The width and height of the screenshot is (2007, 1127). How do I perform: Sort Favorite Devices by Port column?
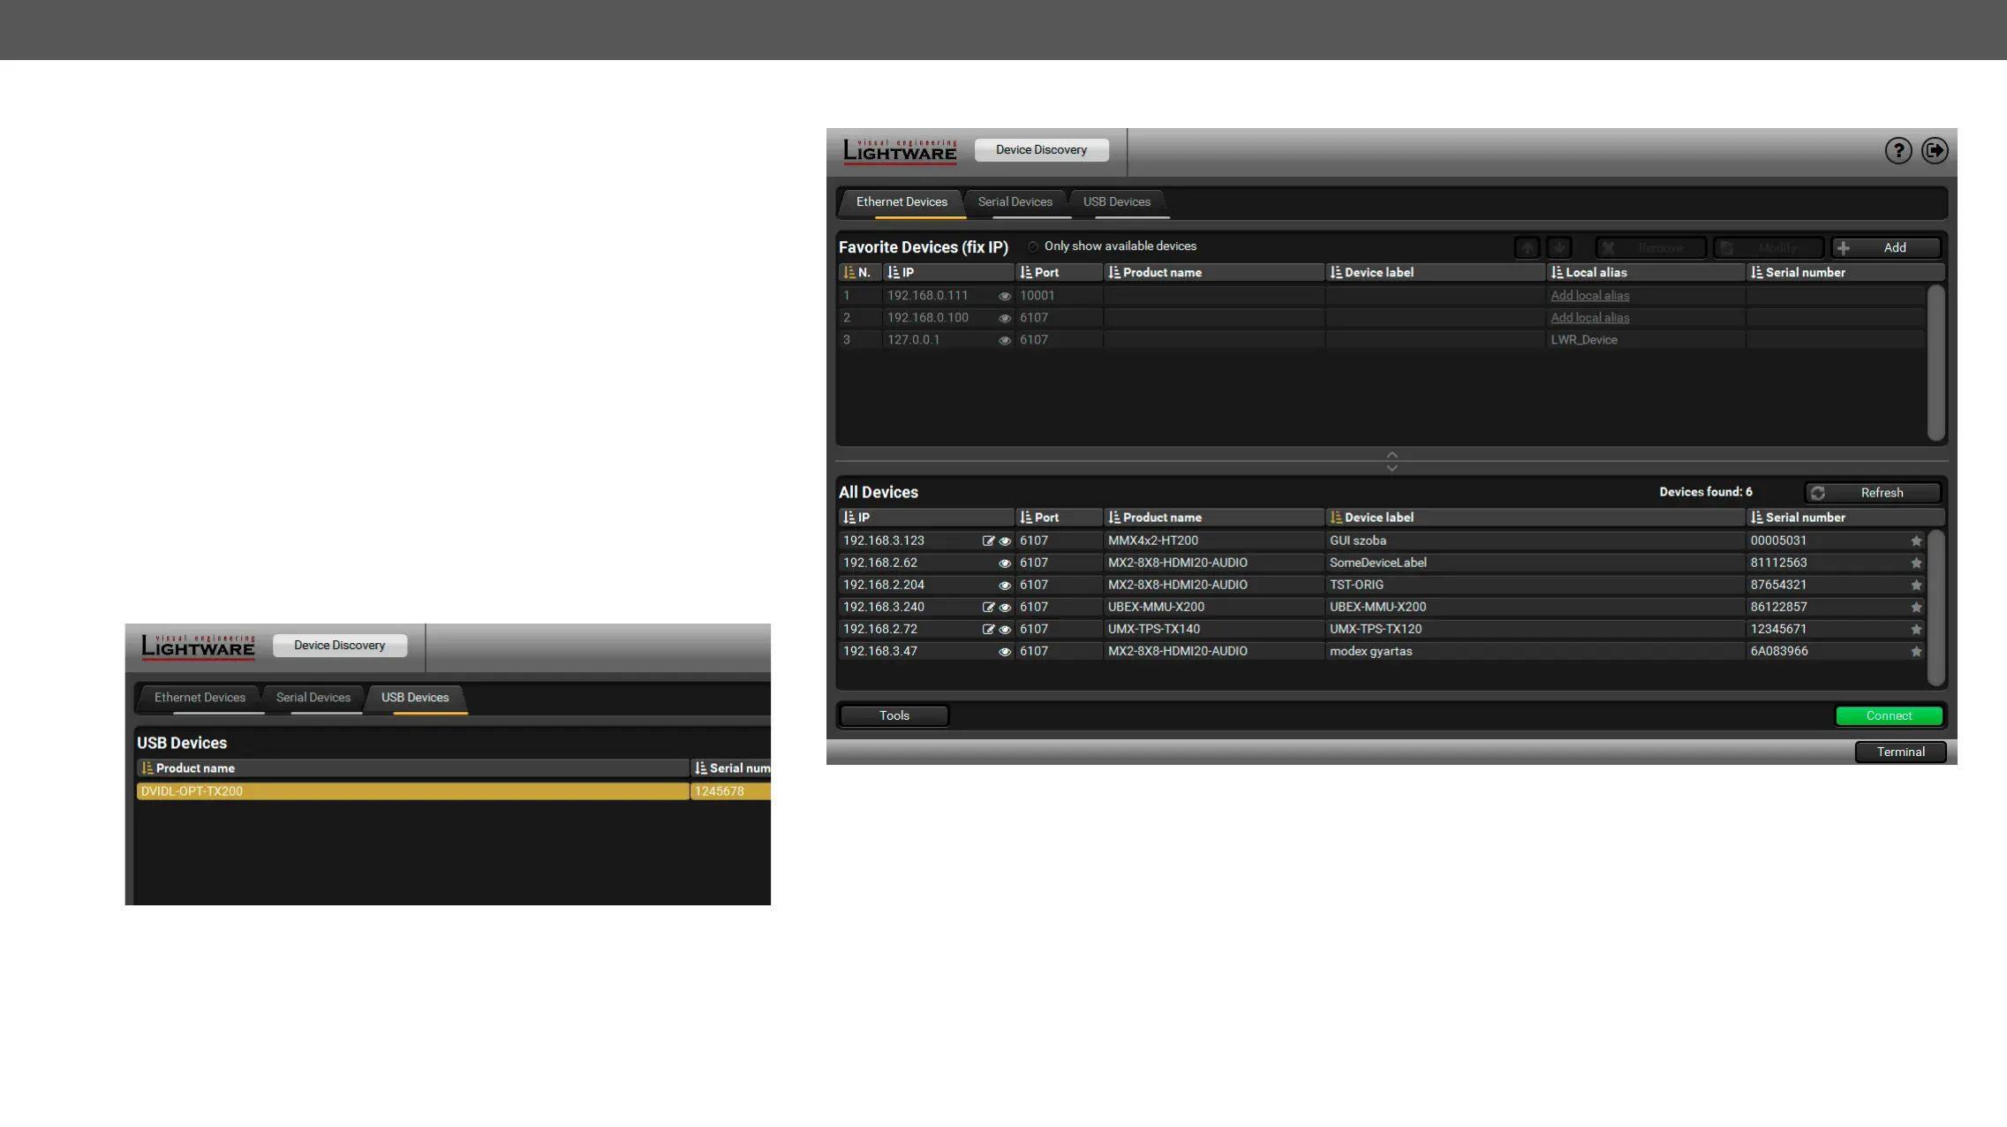pyautogui.click(x=1059, y=272)
